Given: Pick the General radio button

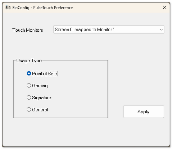Looking at the screenshot, I should [29, 109].
